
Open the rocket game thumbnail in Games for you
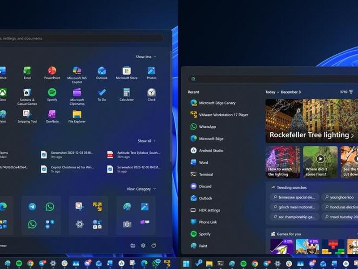pyautogui.click(x=282, y=247)
